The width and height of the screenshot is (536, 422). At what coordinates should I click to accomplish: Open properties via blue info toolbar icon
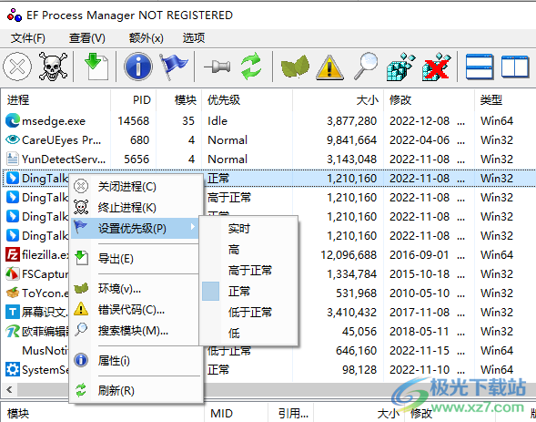(138, 67)
